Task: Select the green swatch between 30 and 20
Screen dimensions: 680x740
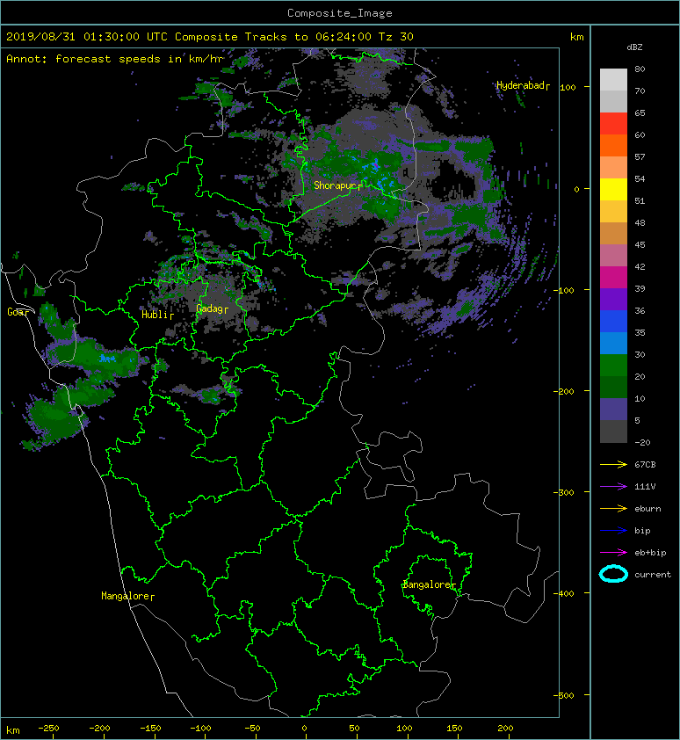Action: pos(613,365)
